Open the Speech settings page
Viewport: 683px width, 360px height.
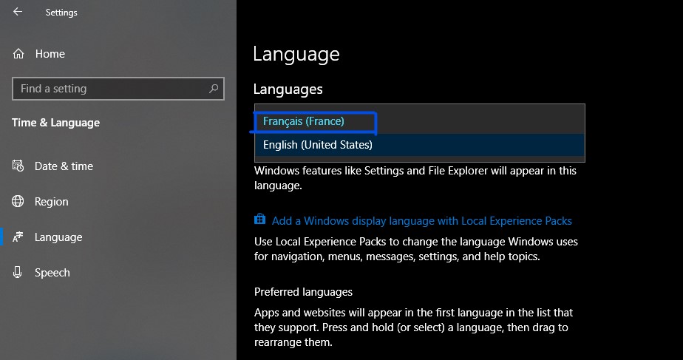pyautogui.click(x=52, y=273)
